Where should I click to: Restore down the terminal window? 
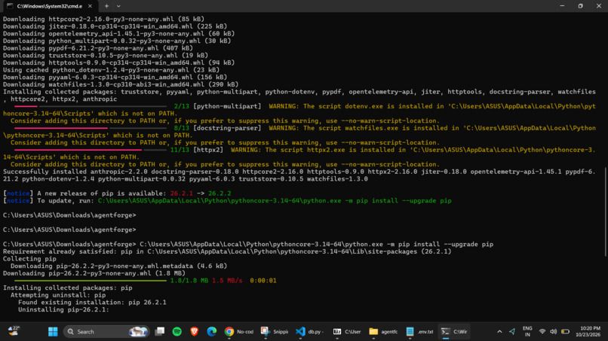581,6
